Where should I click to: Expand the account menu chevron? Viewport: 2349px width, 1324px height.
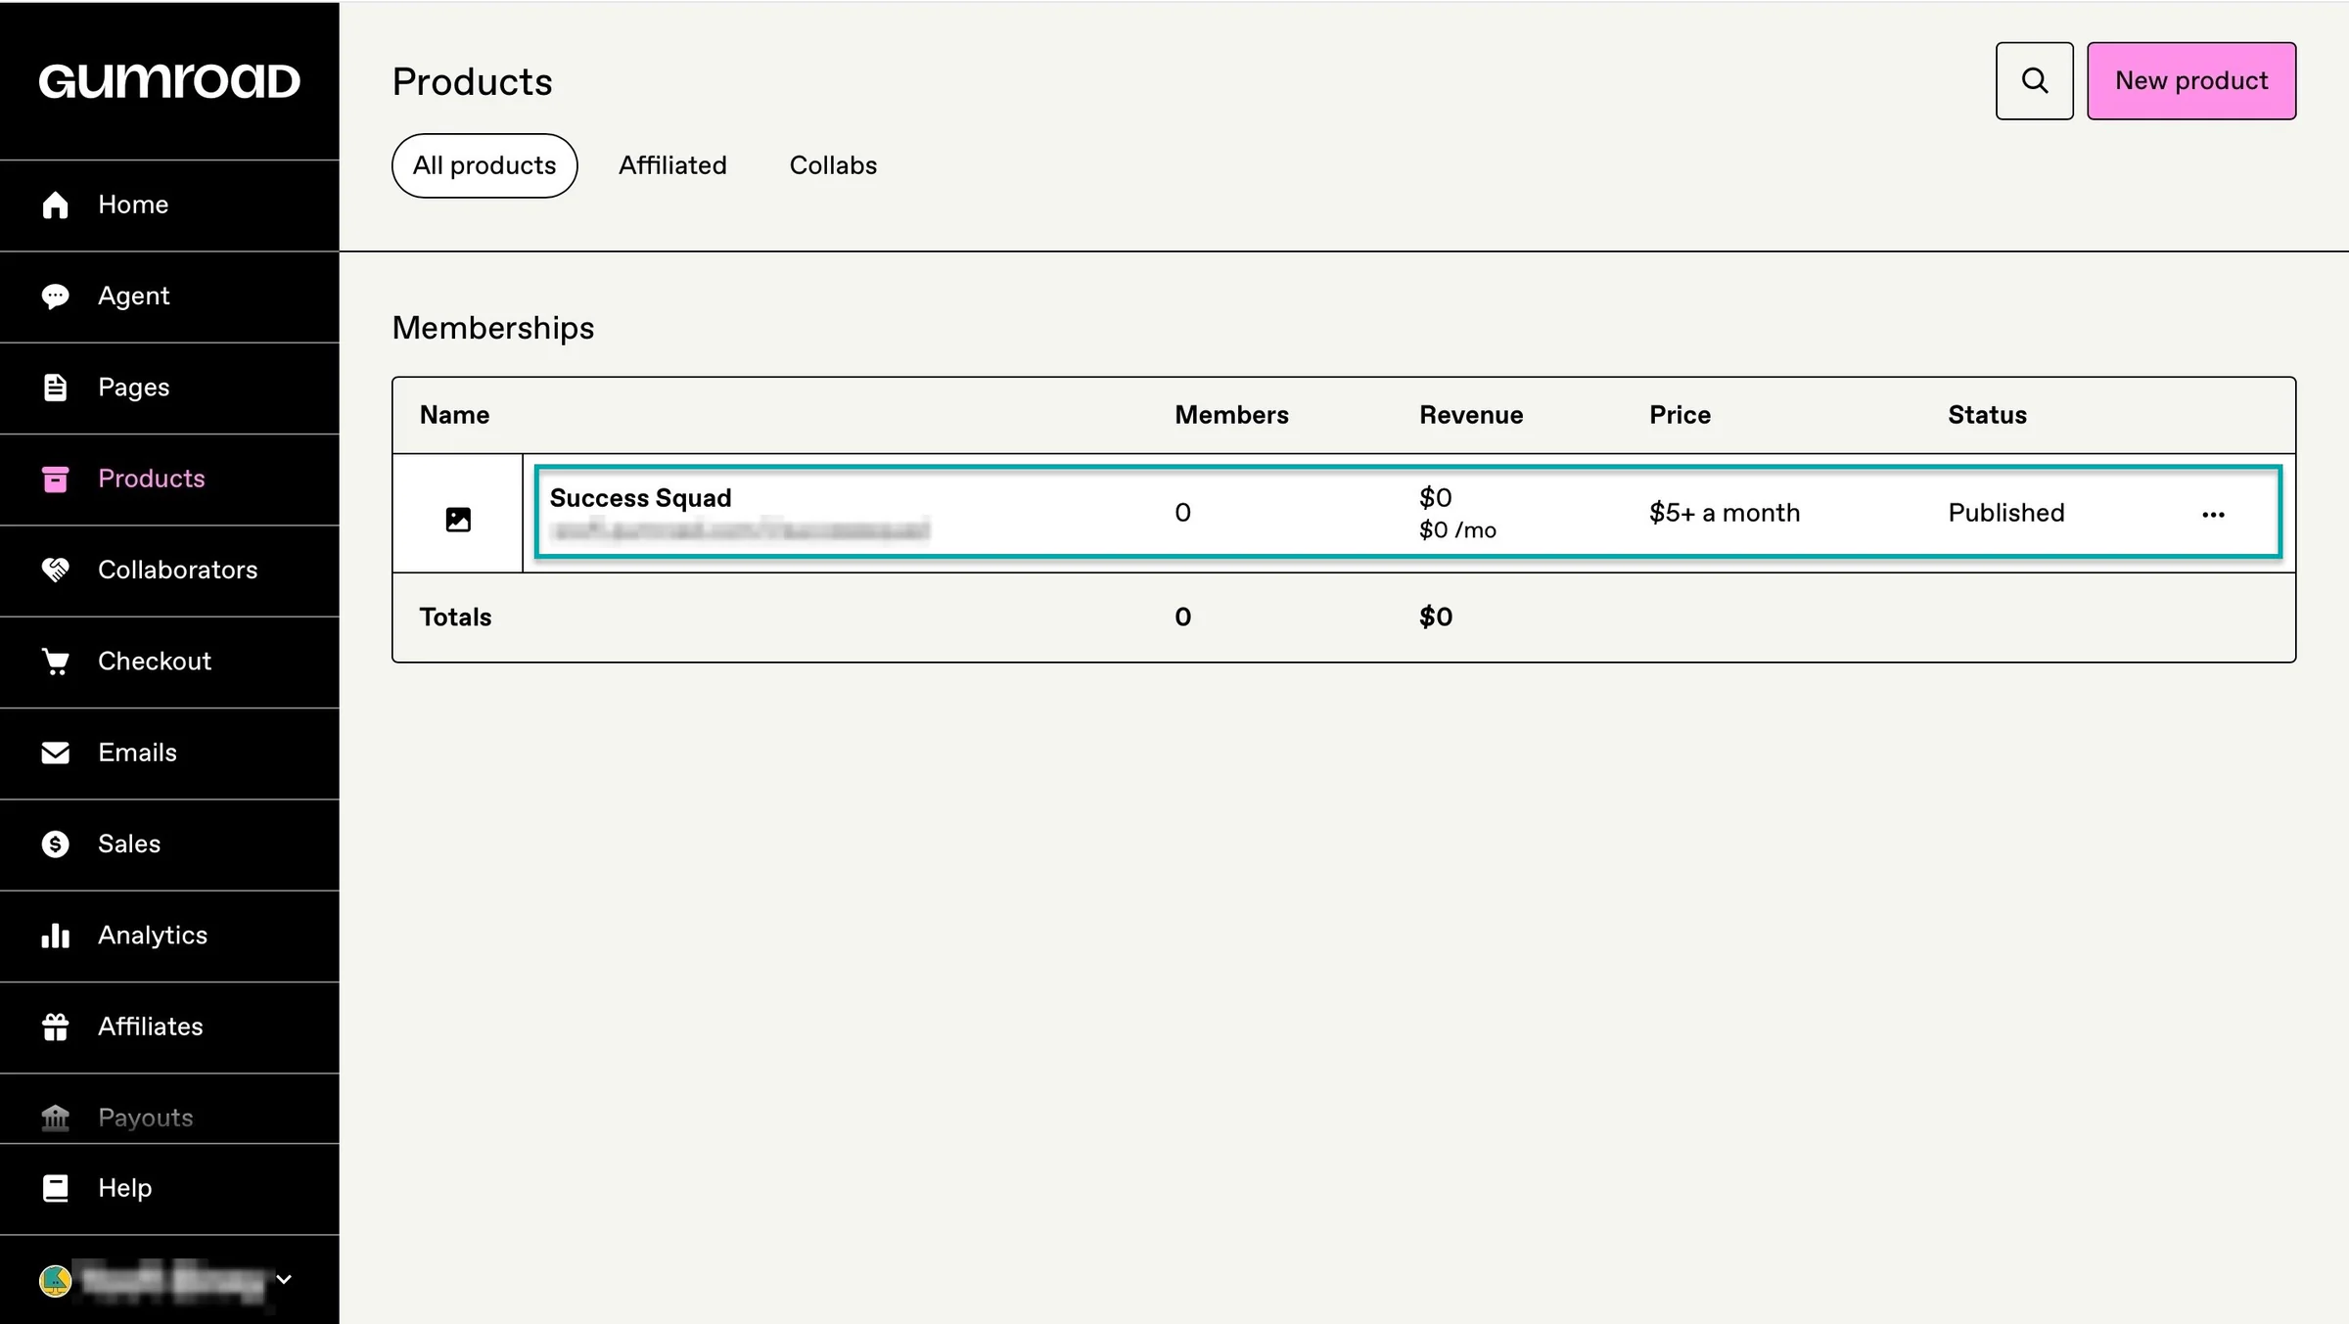(x=284, y=1279)
